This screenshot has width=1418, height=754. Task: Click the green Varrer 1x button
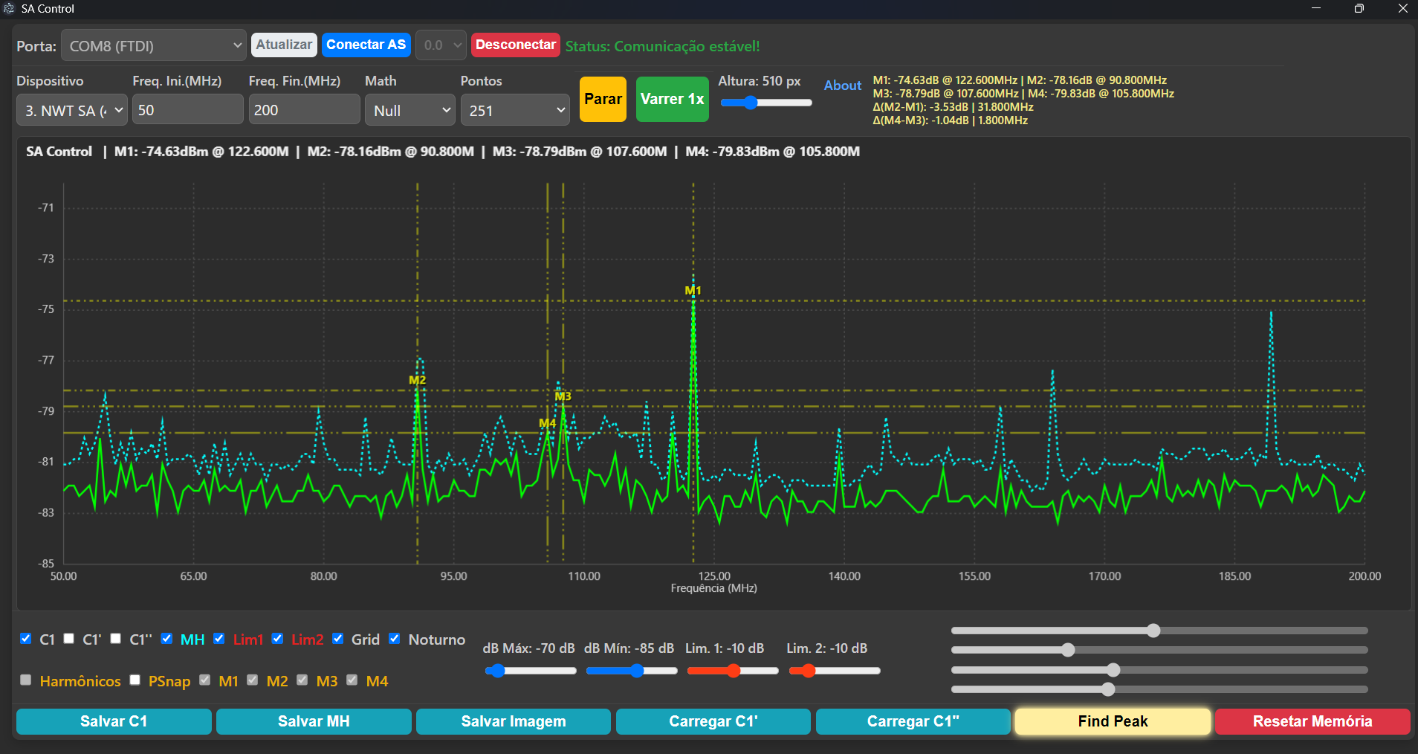(672, 99)
